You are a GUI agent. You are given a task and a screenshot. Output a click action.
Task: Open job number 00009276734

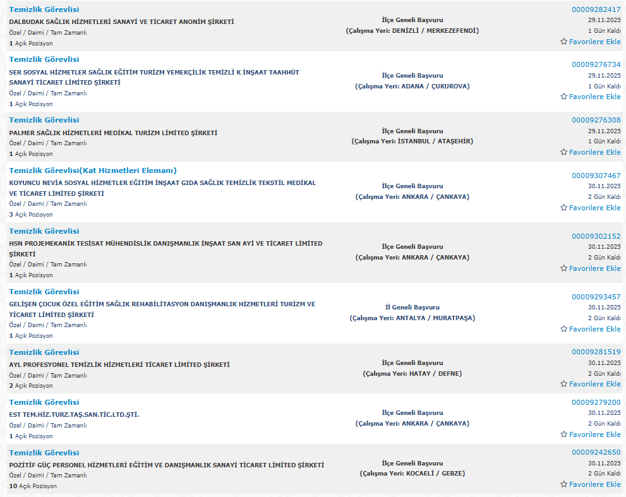(x=596, y=64)
